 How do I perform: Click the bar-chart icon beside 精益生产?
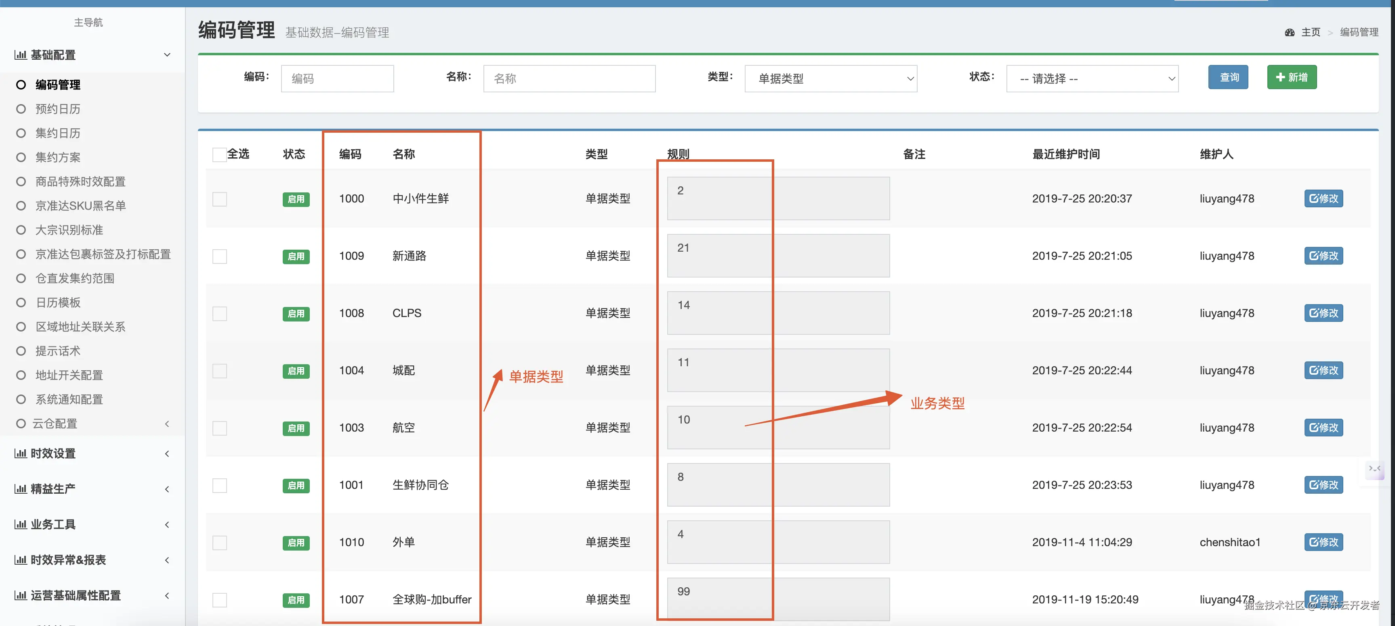[20, 489]
